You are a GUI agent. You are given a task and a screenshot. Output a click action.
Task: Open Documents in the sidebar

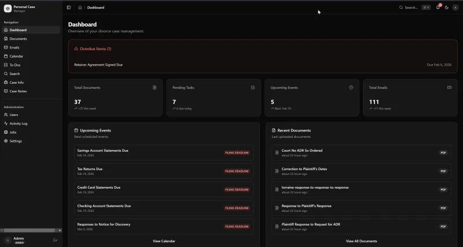click(x=31, y=39)
